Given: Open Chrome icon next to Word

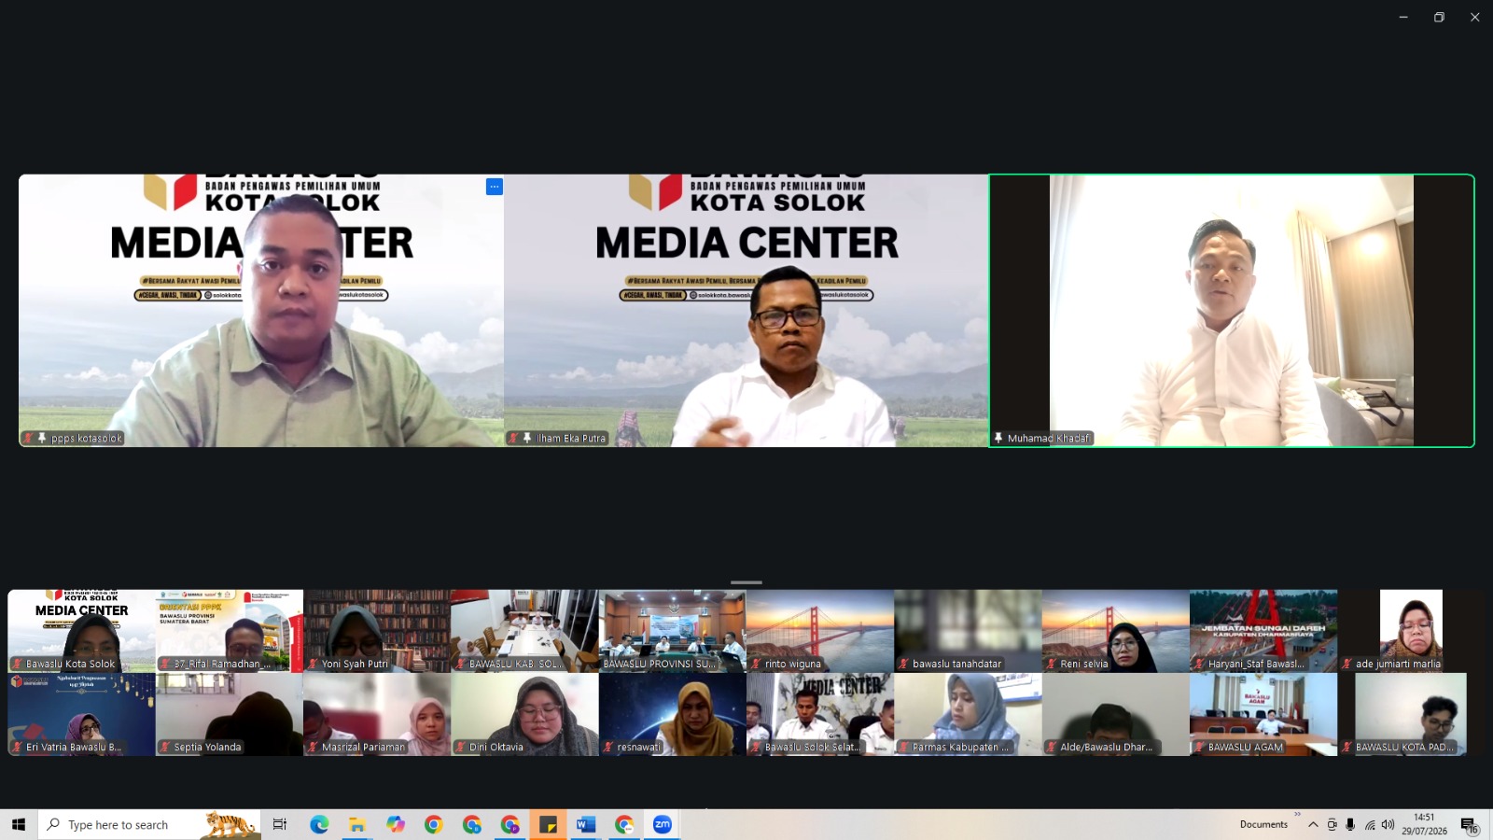Looking at the screenshot, I should coord(624,824).
